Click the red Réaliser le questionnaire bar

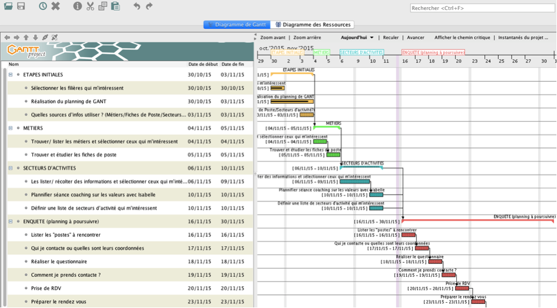(435, 262)
